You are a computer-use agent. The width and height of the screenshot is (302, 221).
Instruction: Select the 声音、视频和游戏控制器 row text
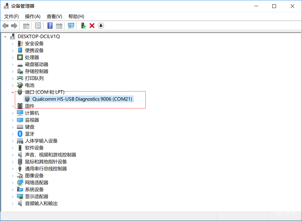pyautogui.click(x=50, y=155)
